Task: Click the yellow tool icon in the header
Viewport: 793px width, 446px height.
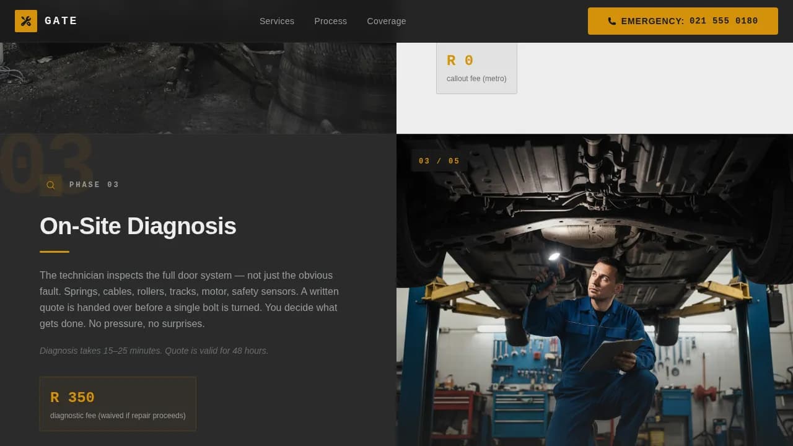Action: (x=25, y=20)
